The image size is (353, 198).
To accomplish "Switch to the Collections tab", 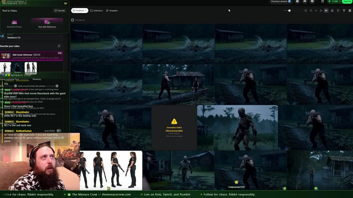I will (x=97, y=10).
